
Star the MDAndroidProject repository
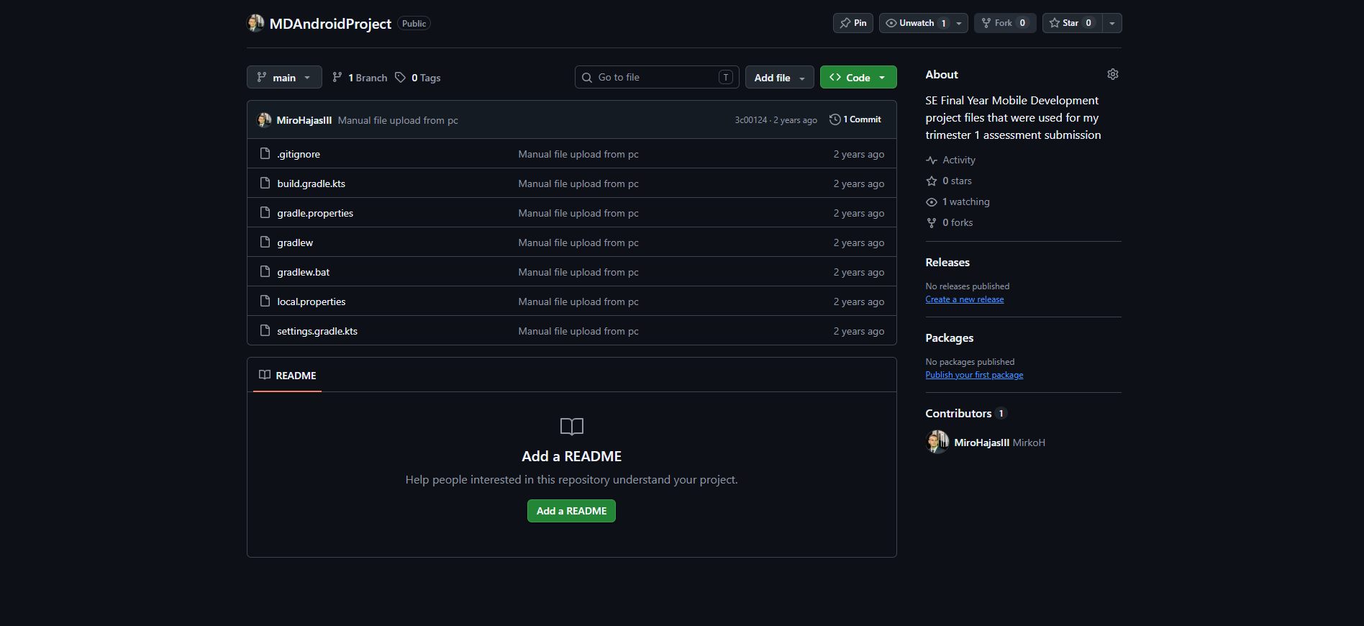click(x=1072, y=23)
